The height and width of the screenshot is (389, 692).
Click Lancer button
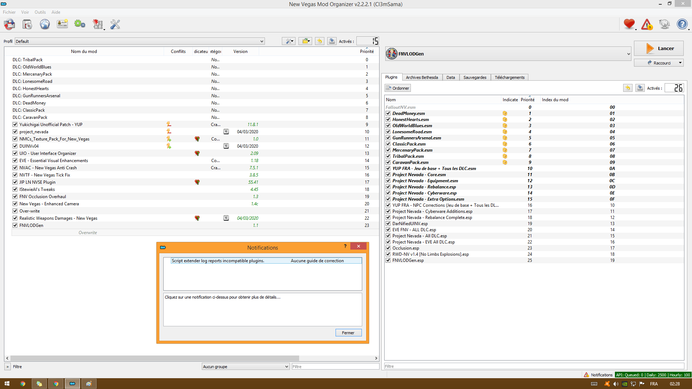coord(659,48)
